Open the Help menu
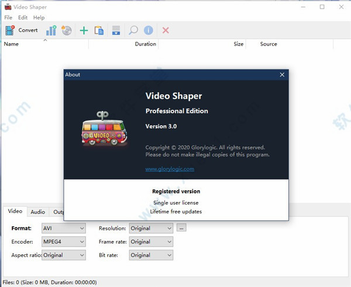 pos(39,18)
